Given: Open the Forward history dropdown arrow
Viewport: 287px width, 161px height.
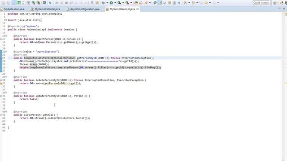Looking at the screenshot, I should click(218, 3).
